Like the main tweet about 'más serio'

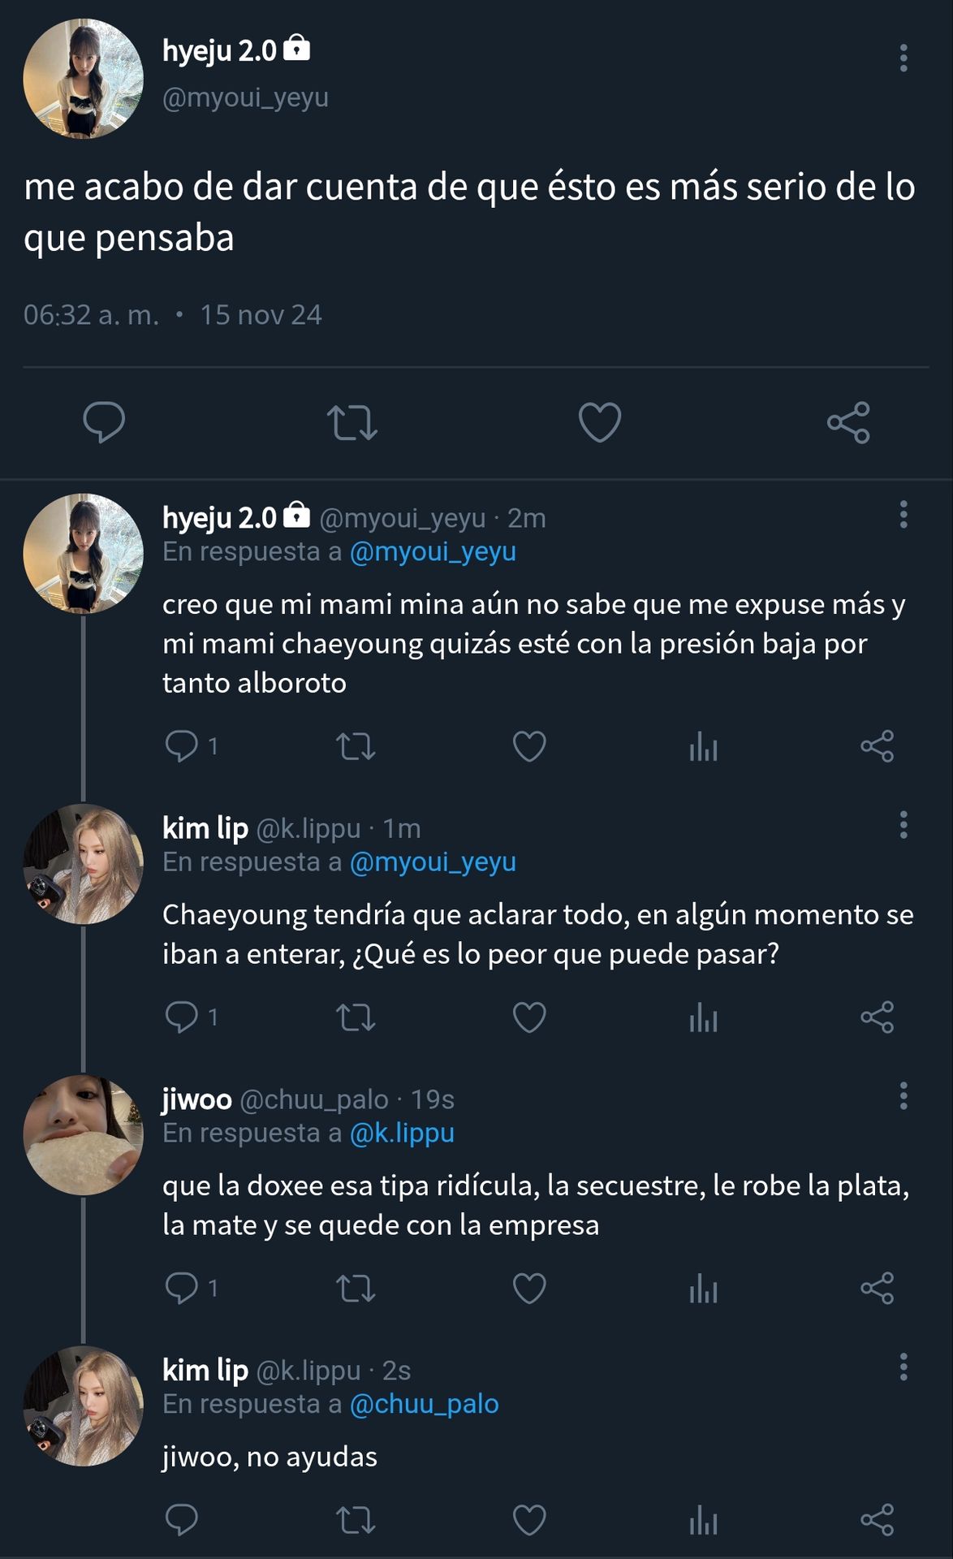(x=599, y=422)
